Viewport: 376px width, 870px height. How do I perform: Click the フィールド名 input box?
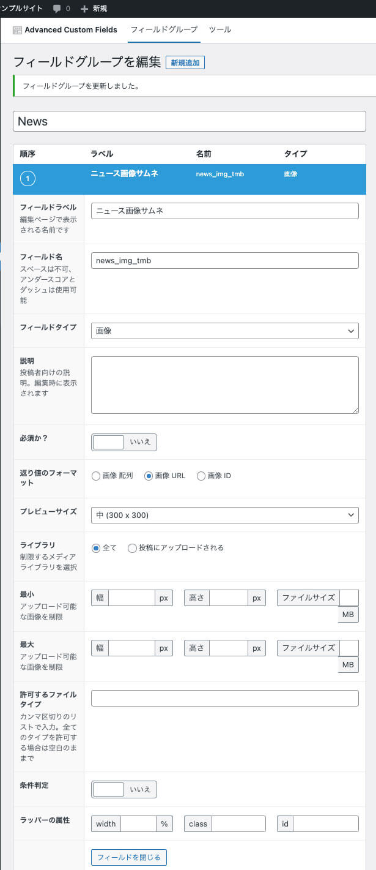[x=224, y=260]
